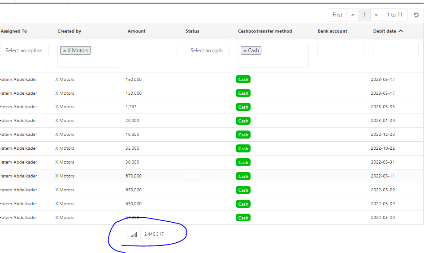Click the Debit date sort arrow
This screenshot has width=429, height=253.
point(401,31)
